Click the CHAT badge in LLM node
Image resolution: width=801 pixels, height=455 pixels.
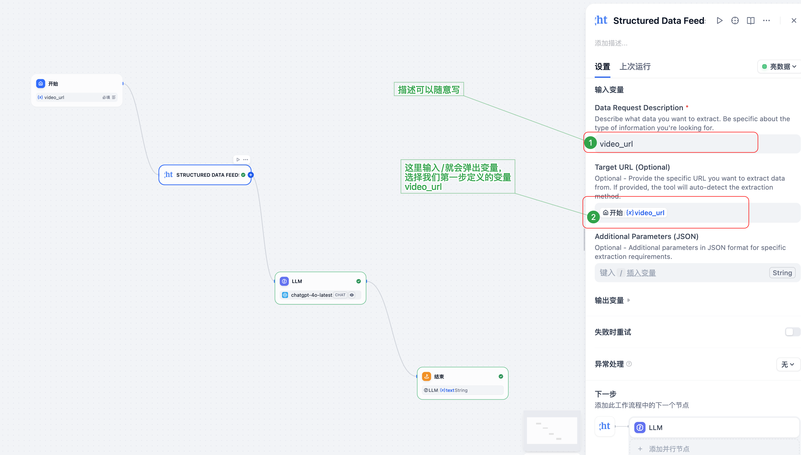pos(340,295)
